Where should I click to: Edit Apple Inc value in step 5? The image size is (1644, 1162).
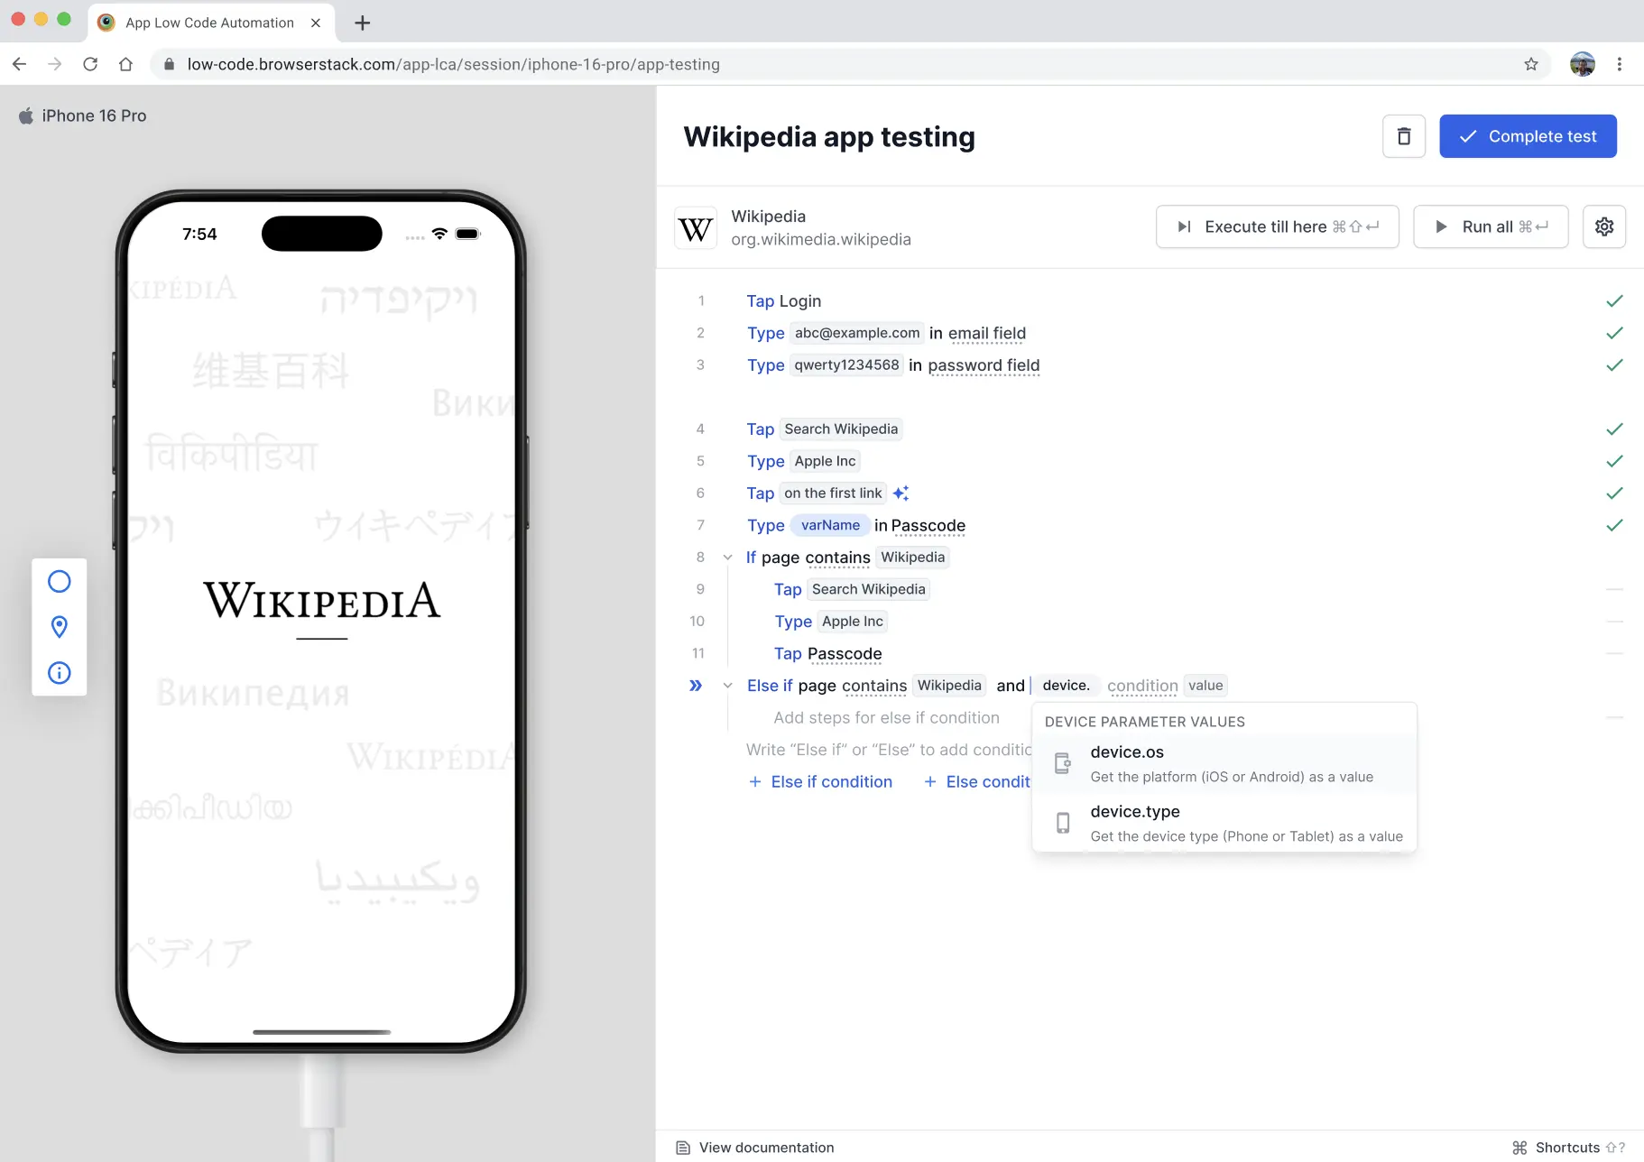click(x=825, y=461)
